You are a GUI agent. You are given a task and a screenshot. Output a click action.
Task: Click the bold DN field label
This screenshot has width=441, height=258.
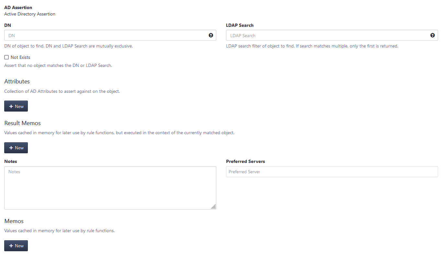pyautogui.click(x=8, y=25)
